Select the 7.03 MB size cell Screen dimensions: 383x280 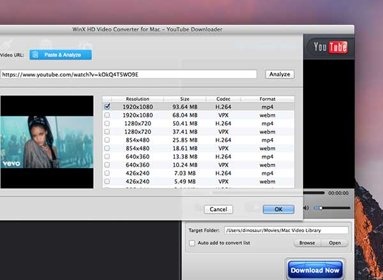[185, 173]
